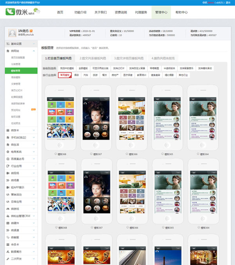Expand the 行业应用 chevron
Screen dimensions: 235x265
(34, 166)
